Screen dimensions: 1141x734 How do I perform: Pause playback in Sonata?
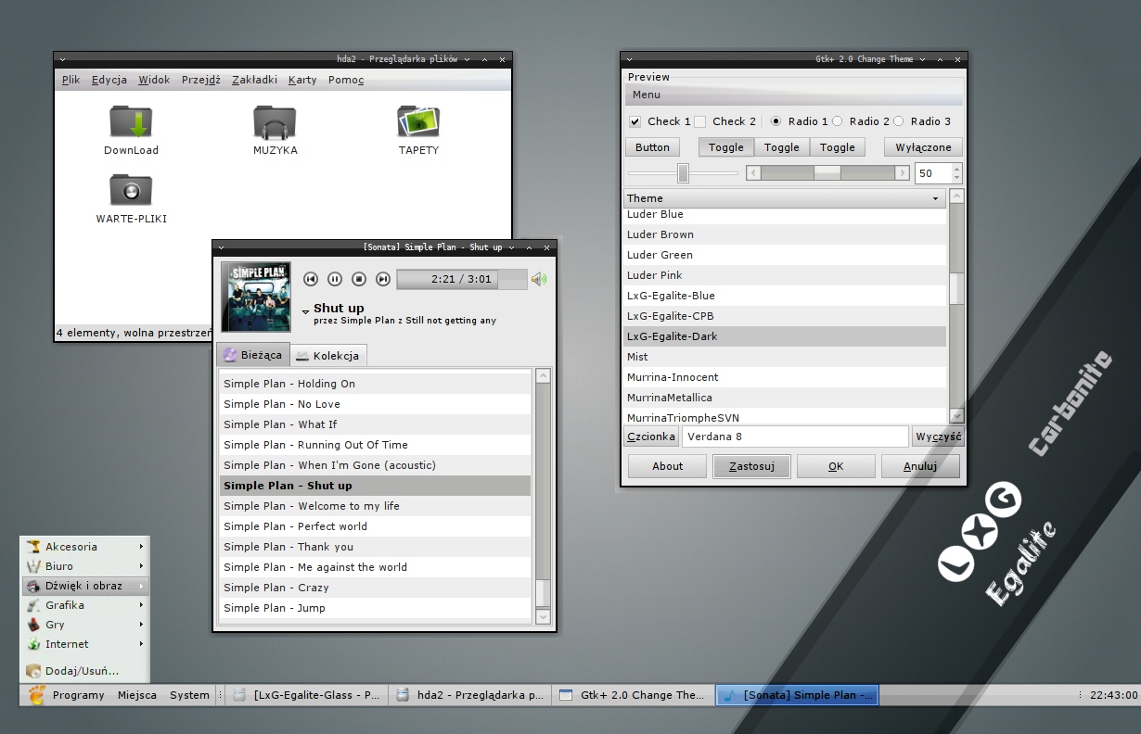tap(335, 279)
